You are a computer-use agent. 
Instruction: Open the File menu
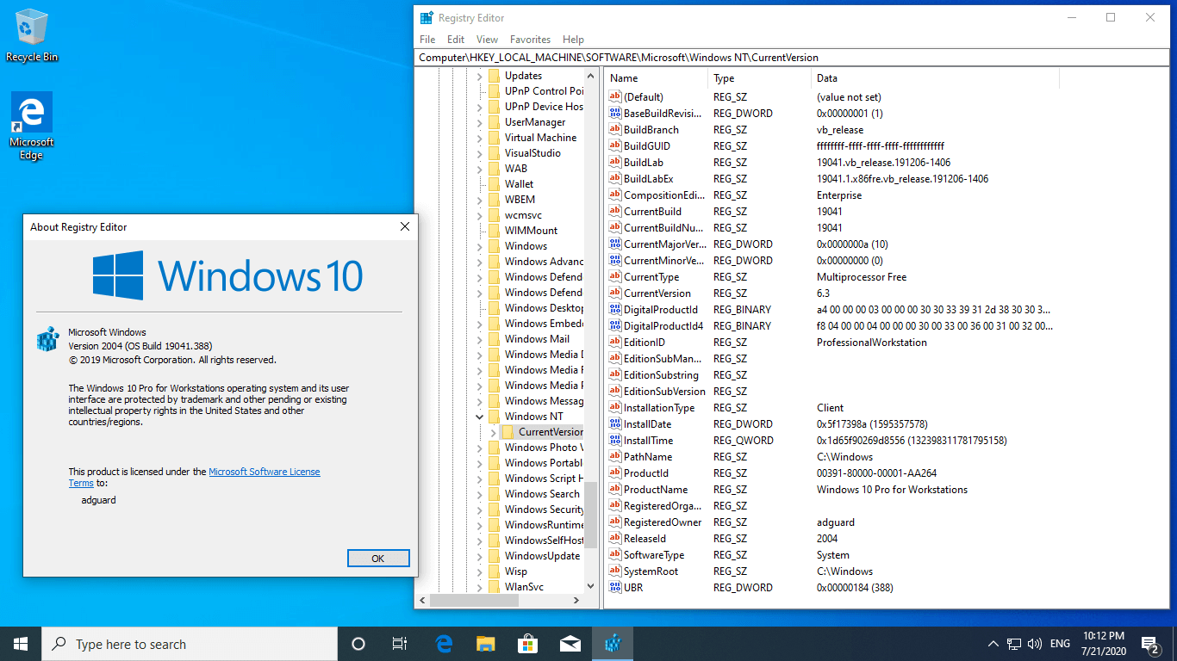(x=427, y=40)
